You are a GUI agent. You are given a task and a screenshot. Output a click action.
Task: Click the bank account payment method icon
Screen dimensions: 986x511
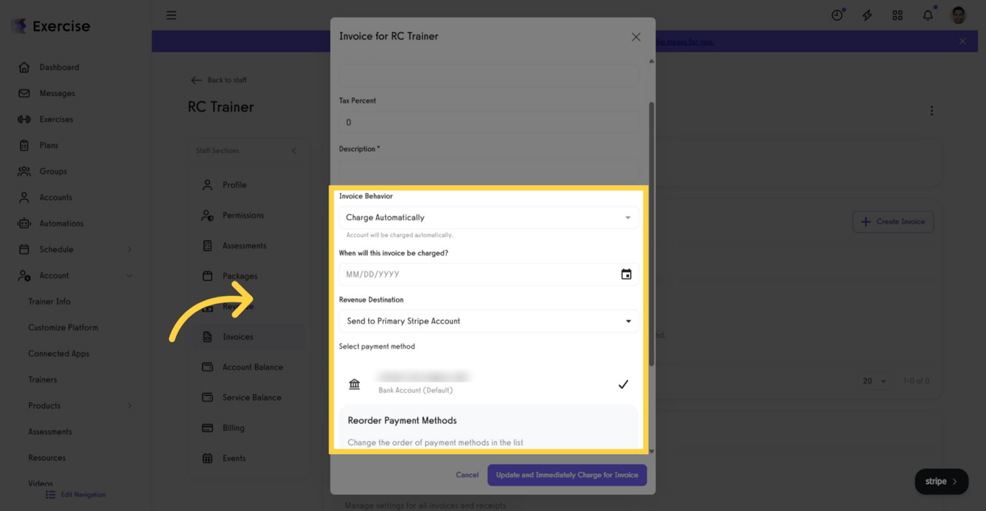click(x=354, y=384)
